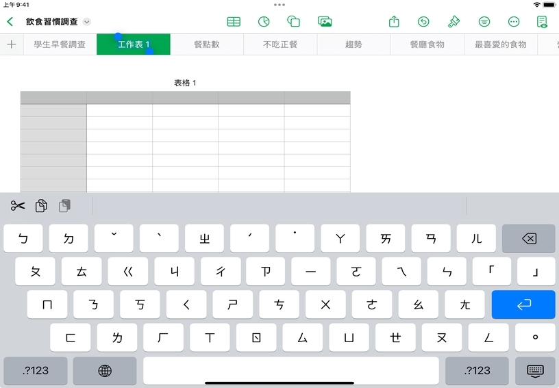This screenshot has width=559, height=388.
Task: Add a new sheet with plus button
Action: coord(11,44)
